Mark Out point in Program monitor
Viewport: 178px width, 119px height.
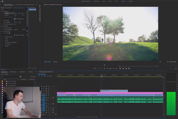point(101,68)
